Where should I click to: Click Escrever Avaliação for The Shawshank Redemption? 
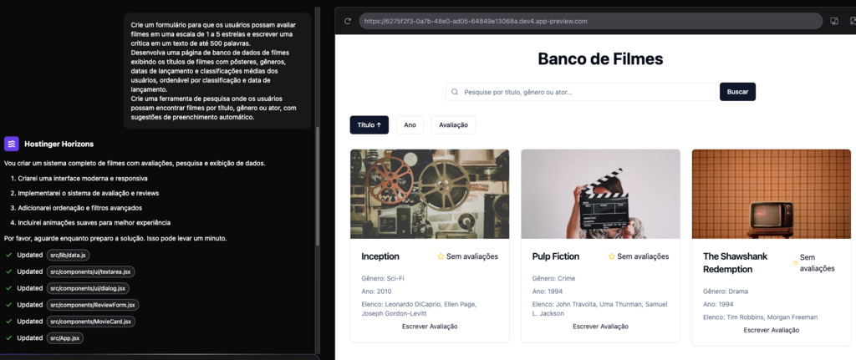(x=772, y=330)
